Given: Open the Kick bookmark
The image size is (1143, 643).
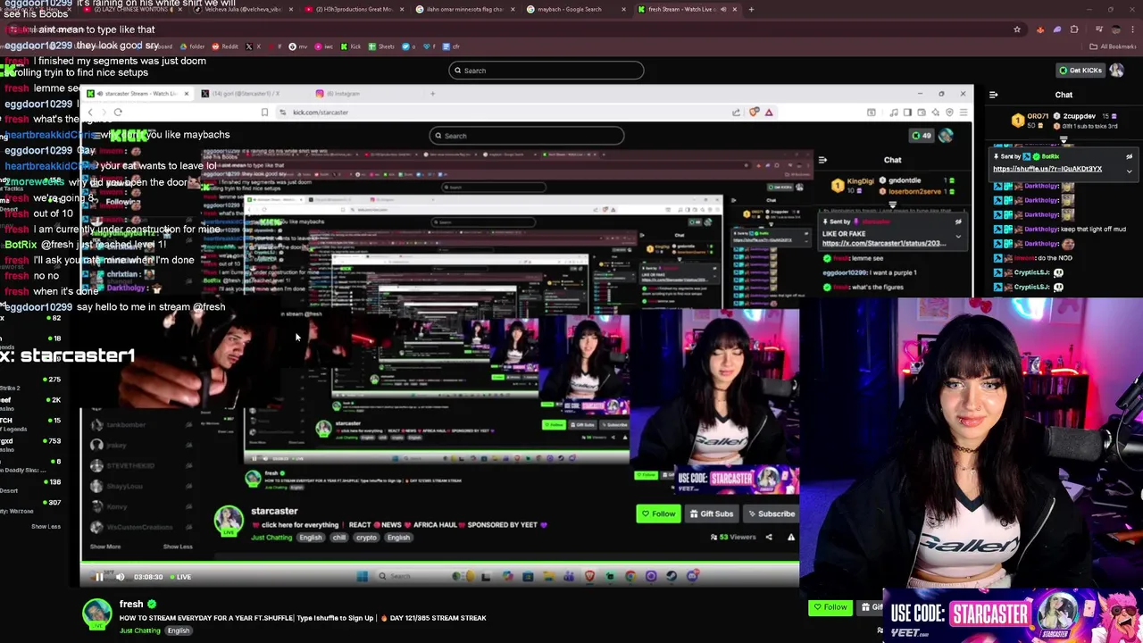Looking at the screenshot, I should (351, 46).
